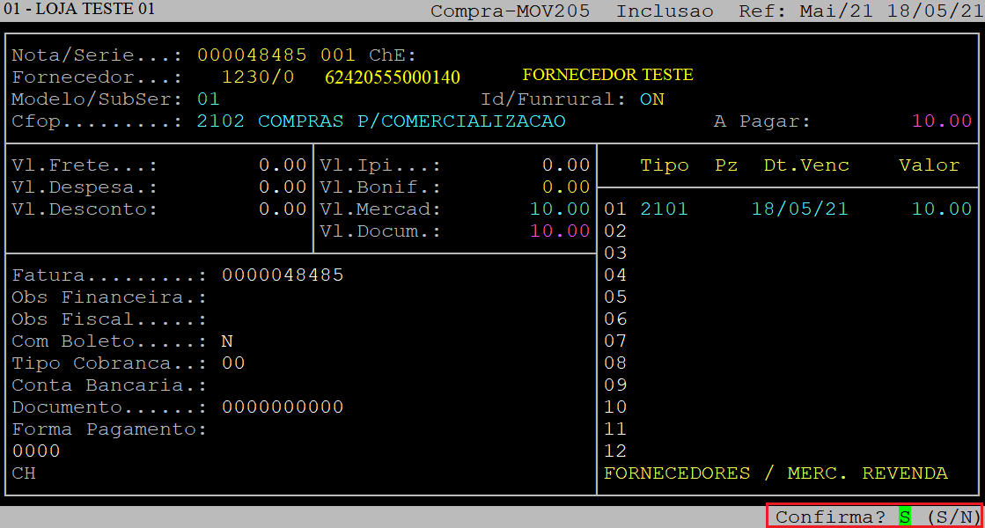Click the supplier CNPJ 62420555000140
Screen dimensions: 985x528
[x=393, y=77]
